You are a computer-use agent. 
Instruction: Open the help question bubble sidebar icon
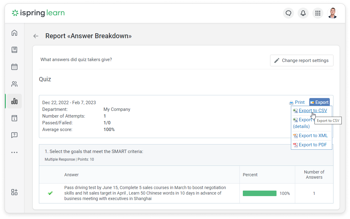(x=14, y=135)
